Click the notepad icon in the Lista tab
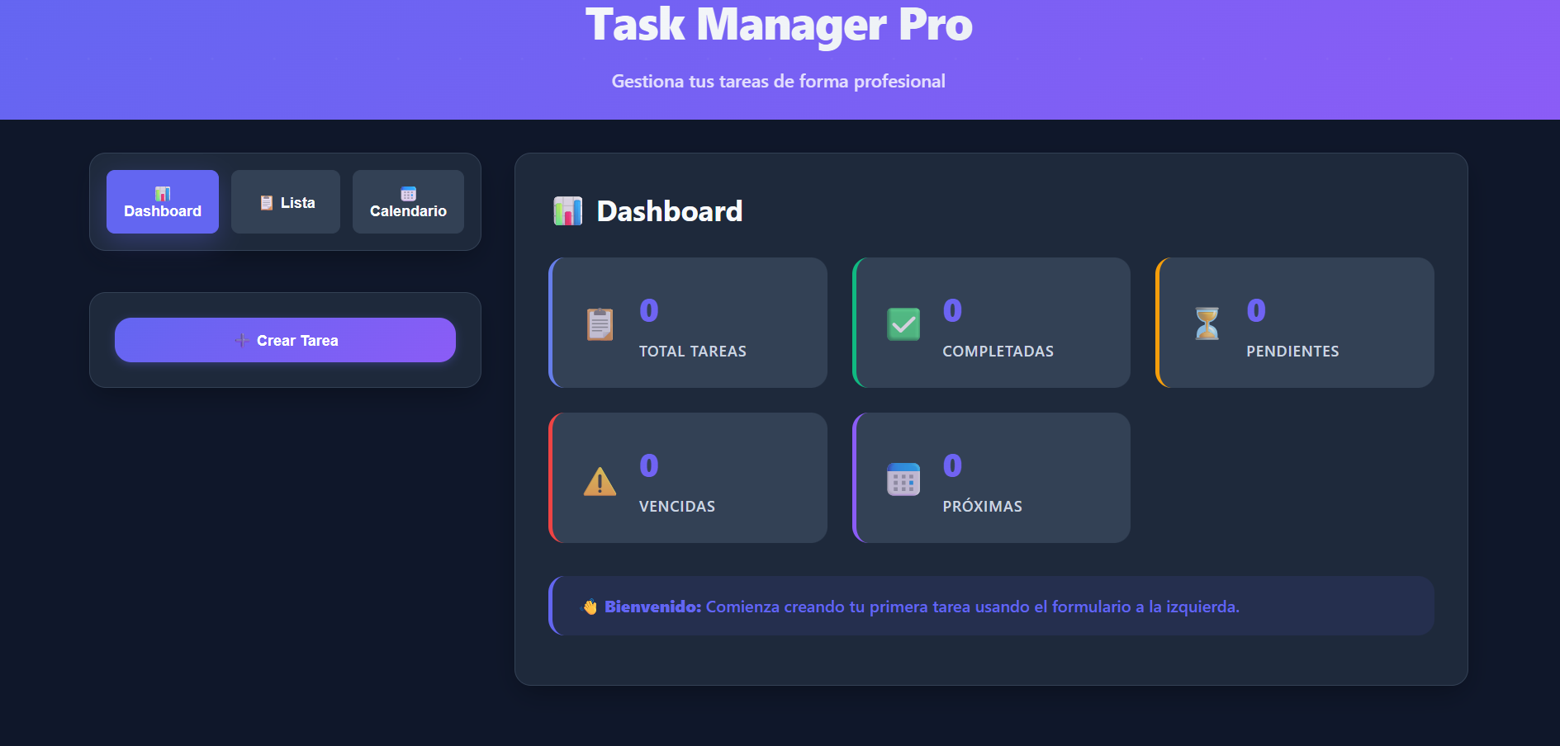 [x=265, y=201]
